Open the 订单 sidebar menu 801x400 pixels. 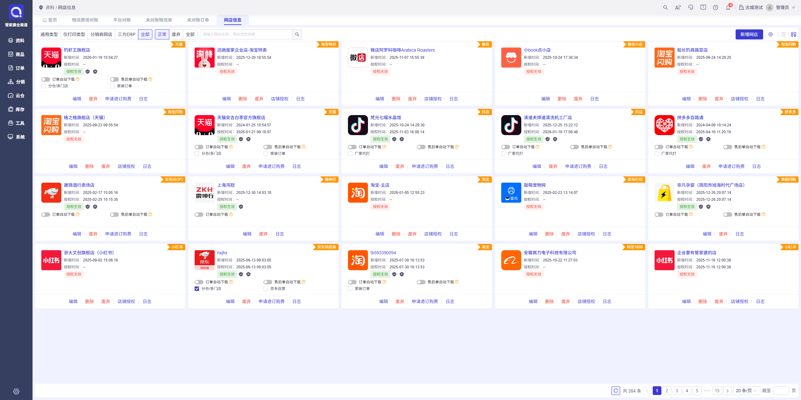coord(16,68)
